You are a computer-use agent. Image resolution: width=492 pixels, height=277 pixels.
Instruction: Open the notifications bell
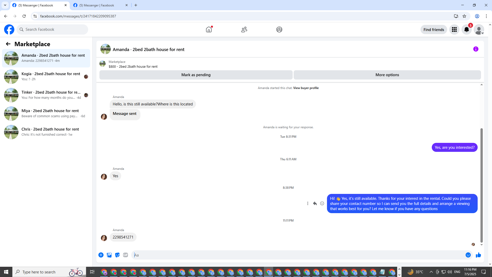point(466,29)
